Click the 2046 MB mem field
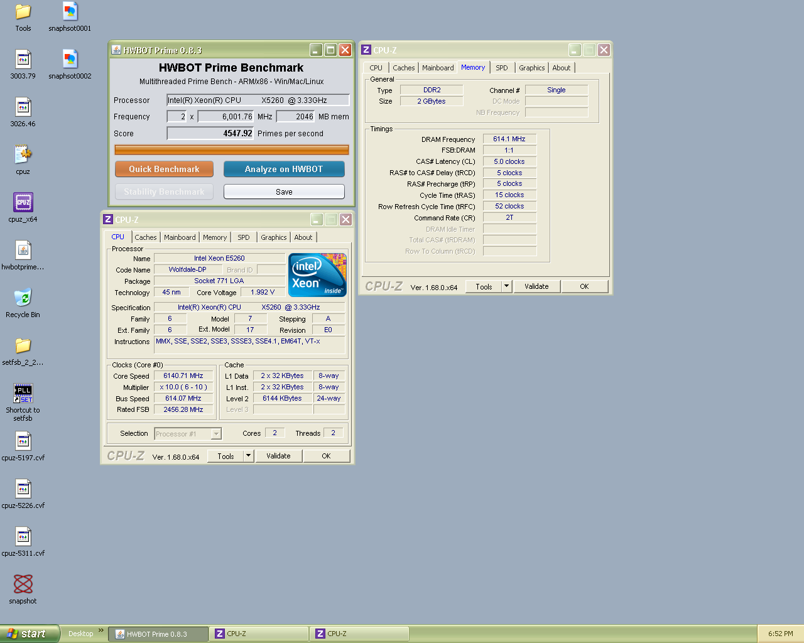 pyautogui.click(x=295, y=116)
